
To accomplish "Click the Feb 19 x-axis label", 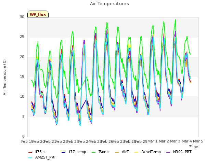I will coord(27,141).
